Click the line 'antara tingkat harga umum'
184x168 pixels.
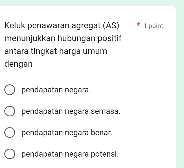click(56, 51)
